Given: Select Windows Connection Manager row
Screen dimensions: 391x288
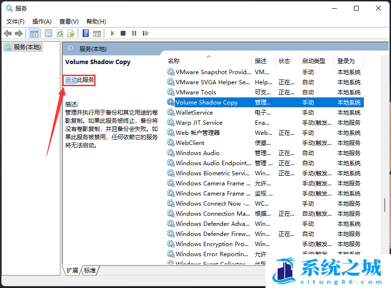Looking at the screenshot, I should click(x=265, y=214).
